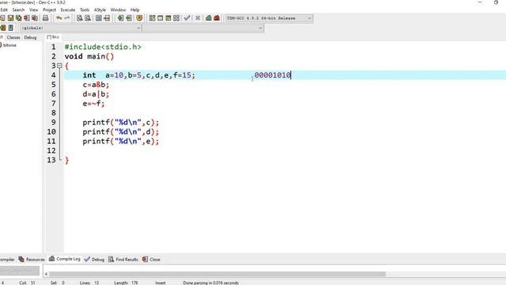Click the printf line that prints e
506x285 pixels.
coord(121,141)
